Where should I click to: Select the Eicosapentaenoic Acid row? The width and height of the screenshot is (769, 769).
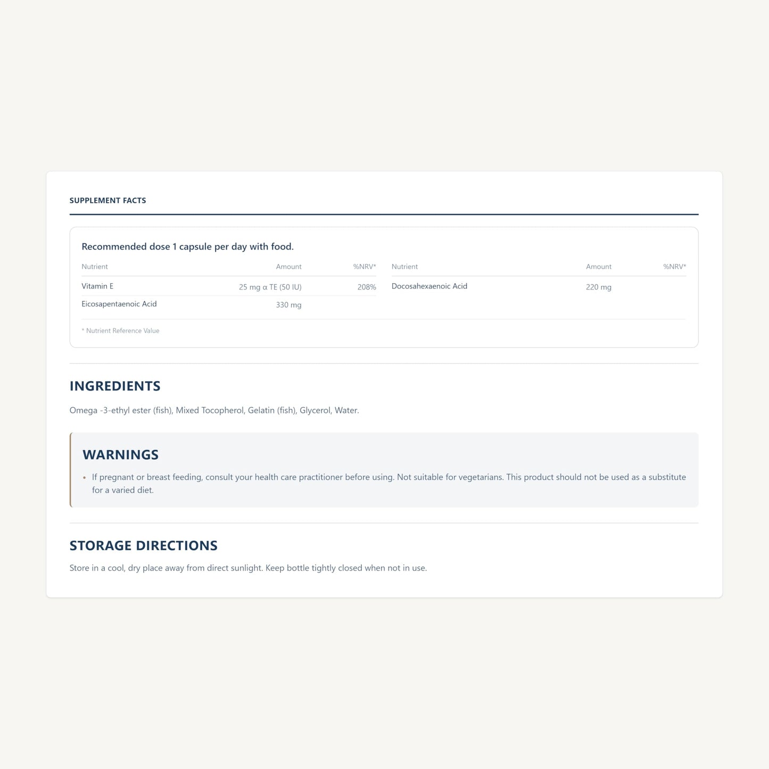(229, 304)
